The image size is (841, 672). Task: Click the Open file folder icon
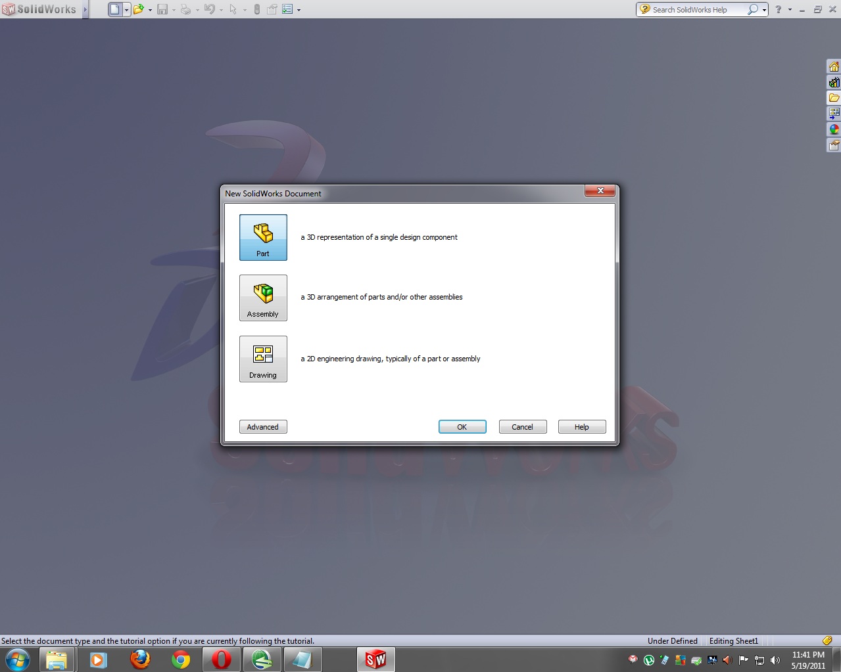click(x=138, y=9)
